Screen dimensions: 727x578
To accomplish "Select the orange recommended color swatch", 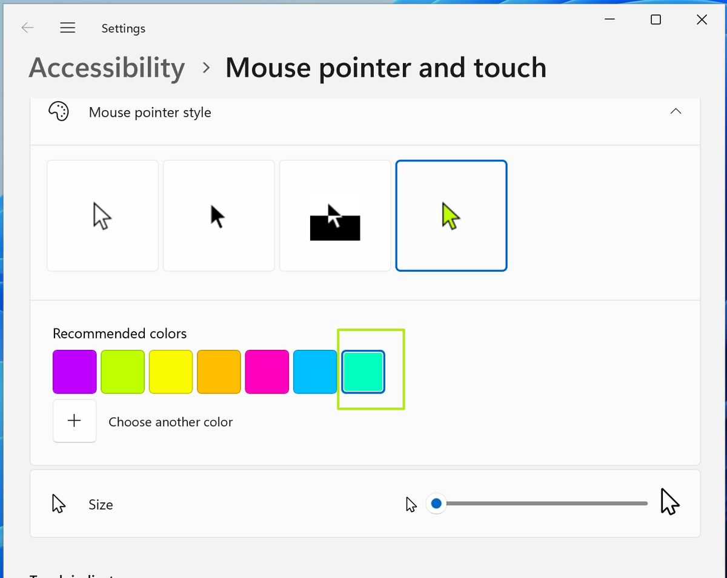I will 219,372.
